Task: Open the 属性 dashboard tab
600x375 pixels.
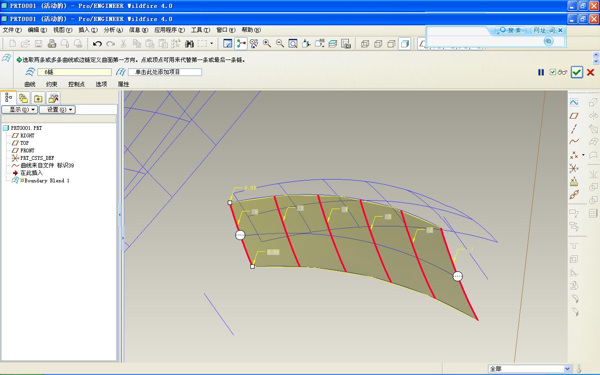Action: pos(123,84)
